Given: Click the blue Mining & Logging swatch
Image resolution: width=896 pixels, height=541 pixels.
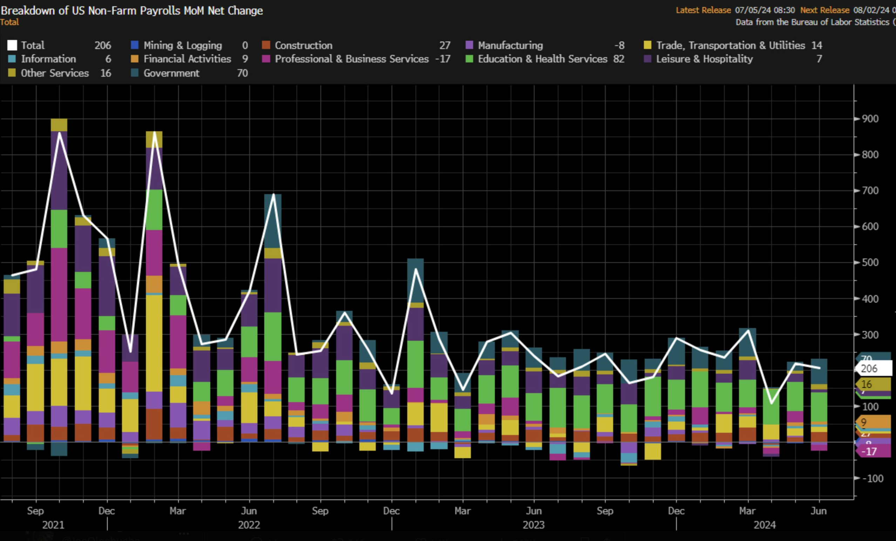Looking at the screenshot, I should tap(135, 45).
